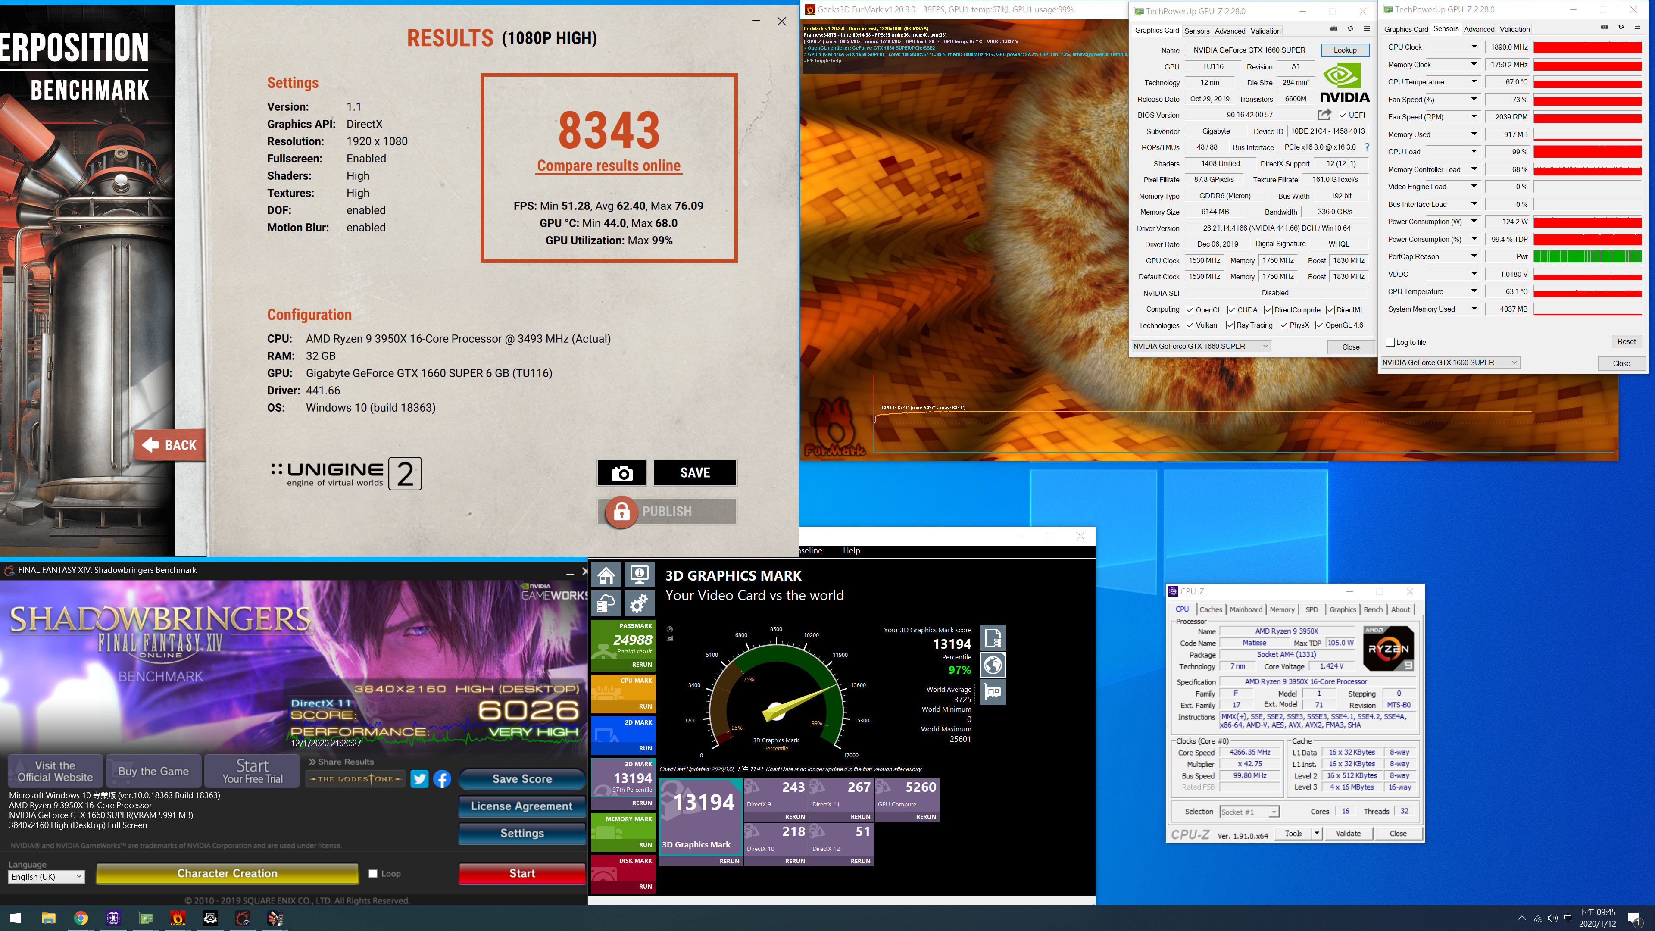Image resolution: width=1655 pixels, height=931 pixels.
Task: Enable the Loop checkbox in FFXIV benchmark
Action: tap(373, 874)
